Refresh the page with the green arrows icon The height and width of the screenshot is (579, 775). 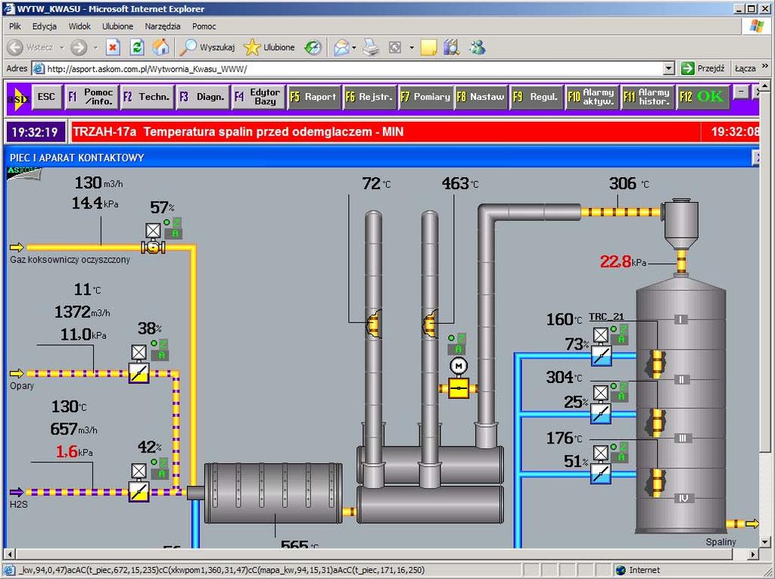click(137, 48)
